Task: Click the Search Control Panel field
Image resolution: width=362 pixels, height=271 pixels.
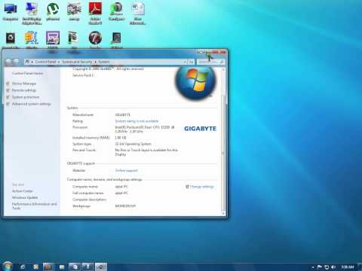Action: (210, 62)
